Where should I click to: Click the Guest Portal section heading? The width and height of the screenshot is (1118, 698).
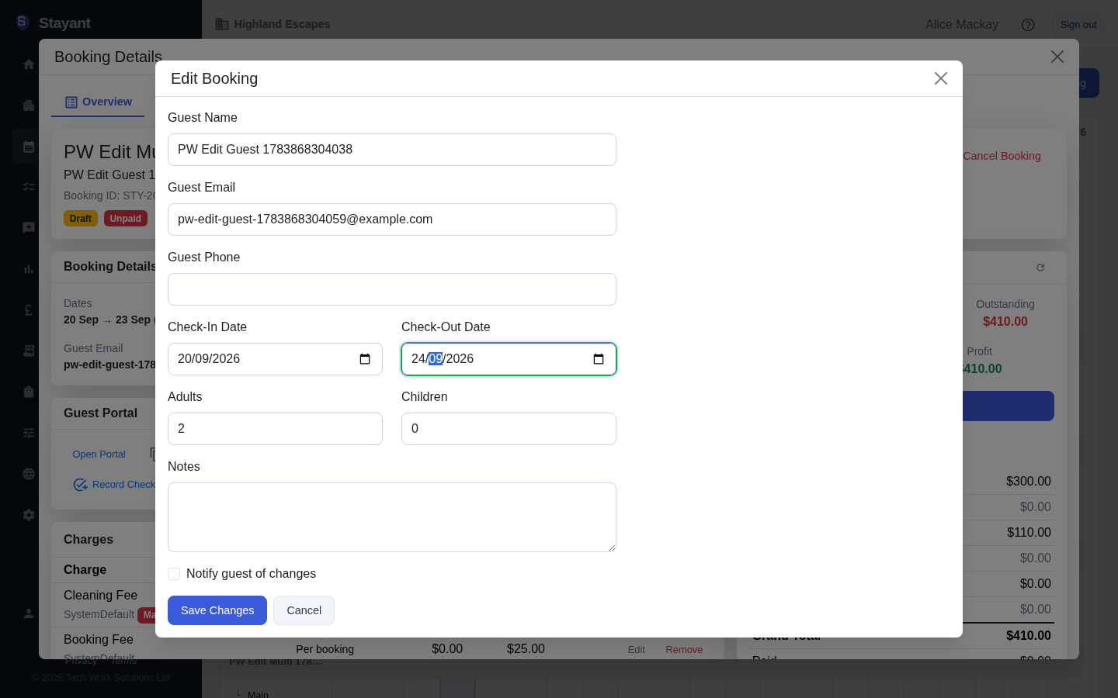click(100, 413)
